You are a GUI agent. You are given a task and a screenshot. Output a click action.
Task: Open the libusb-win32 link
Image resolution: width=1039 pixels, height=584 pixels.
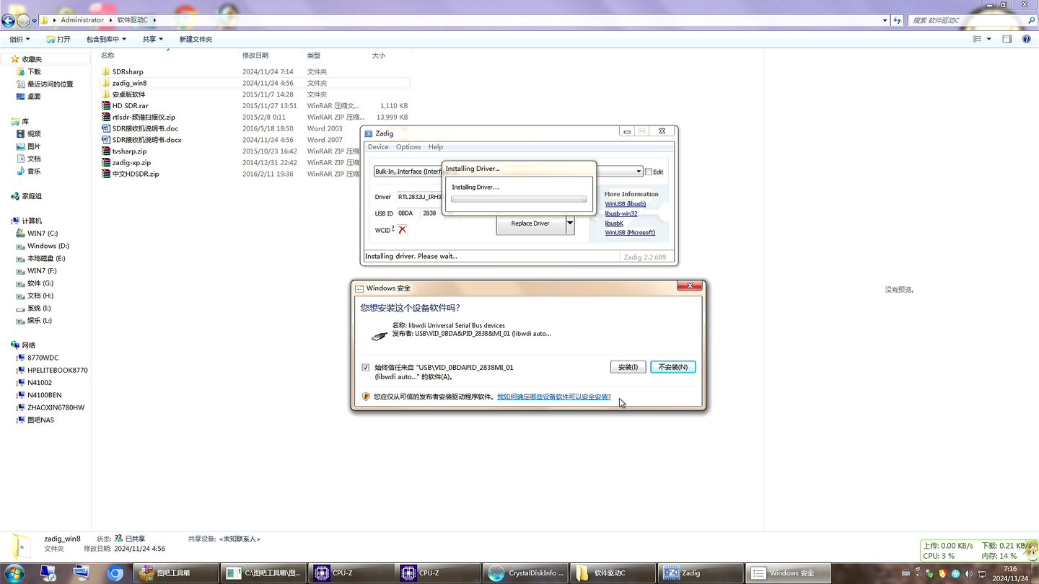pos(621,213)
